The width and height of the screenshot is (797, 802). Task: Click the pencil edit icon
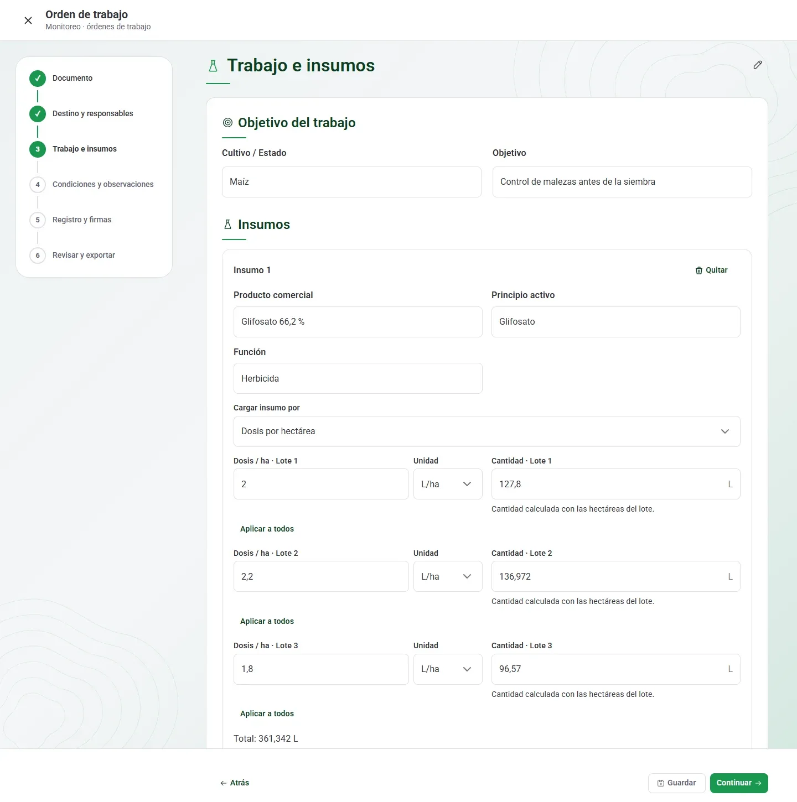point(758,65)
